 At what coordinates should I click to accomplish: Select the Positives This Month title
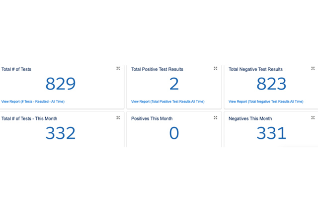click(x=152, y=118)
